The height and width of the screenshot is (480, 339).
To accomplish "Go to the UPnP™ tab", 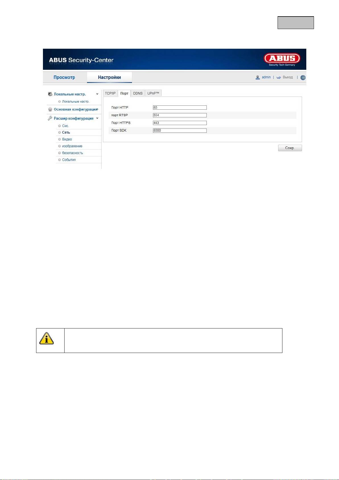I will point(153,93).
